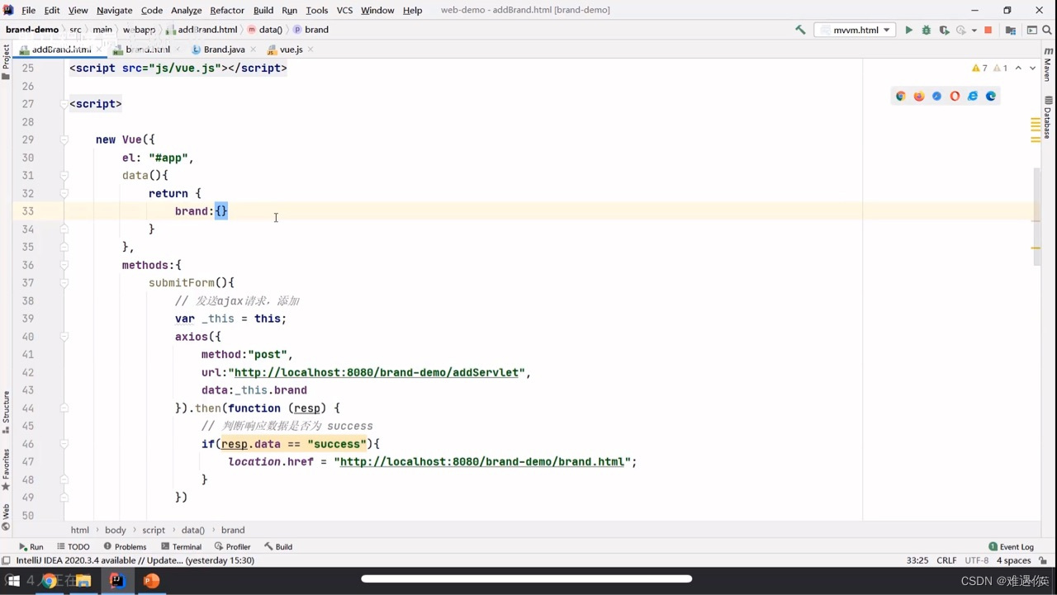1057x595 pixels.
Task: Collapse submitForm fold at line 37
Action: pyautogui.click(x=64, y=283)
